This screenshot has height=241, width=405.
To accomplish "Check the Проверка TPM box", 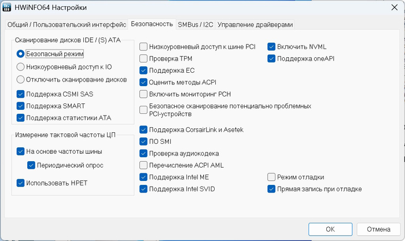I will (143, 58).
